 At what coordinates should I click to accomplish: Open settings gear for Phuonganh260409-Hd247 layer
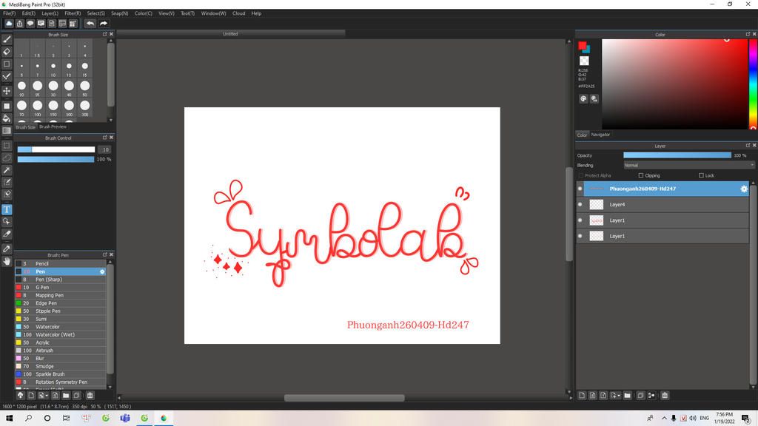(744, 189)
